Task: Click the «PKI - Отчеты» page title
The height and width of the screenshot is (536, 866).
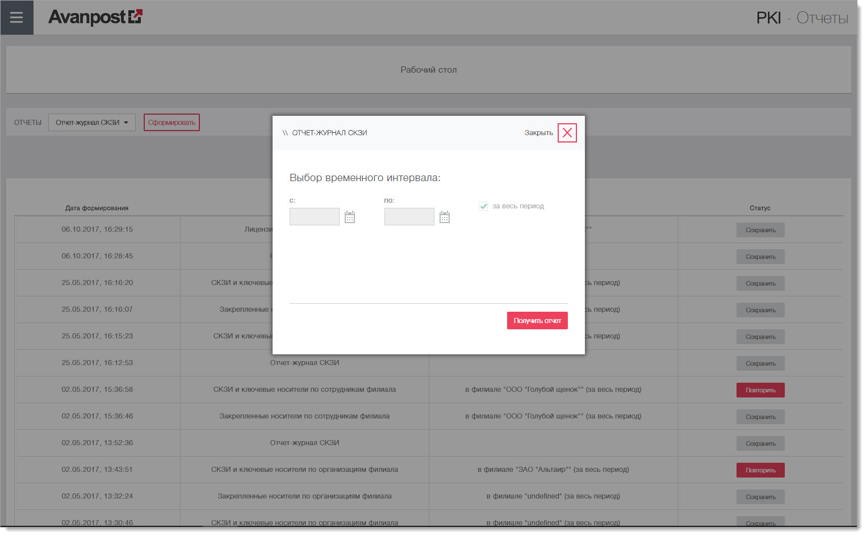Action: point(802,18)
